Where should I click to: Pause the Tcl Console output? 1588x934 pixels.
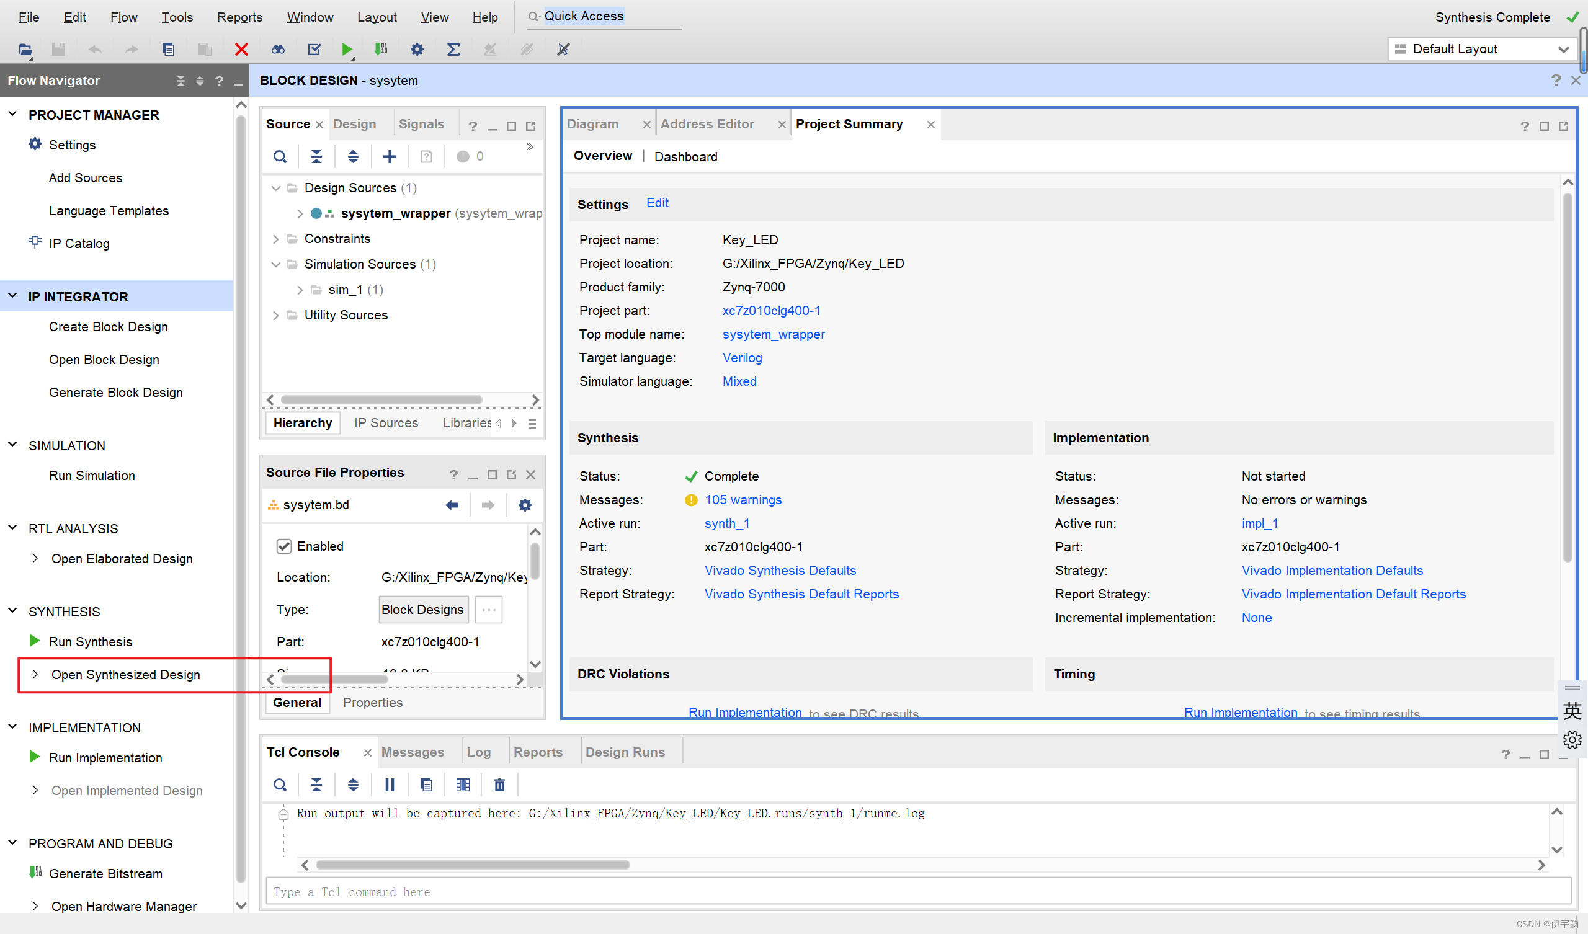(x=390, y=785)
